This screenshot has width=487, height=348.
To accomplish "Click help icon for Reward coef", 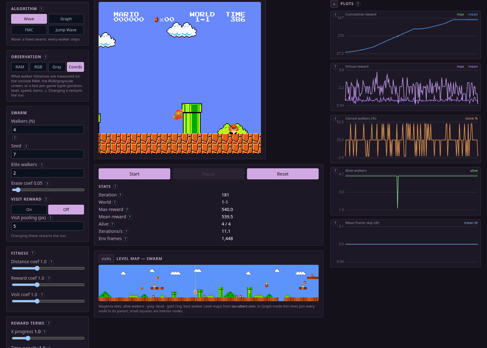I will (x=49, y=278).
